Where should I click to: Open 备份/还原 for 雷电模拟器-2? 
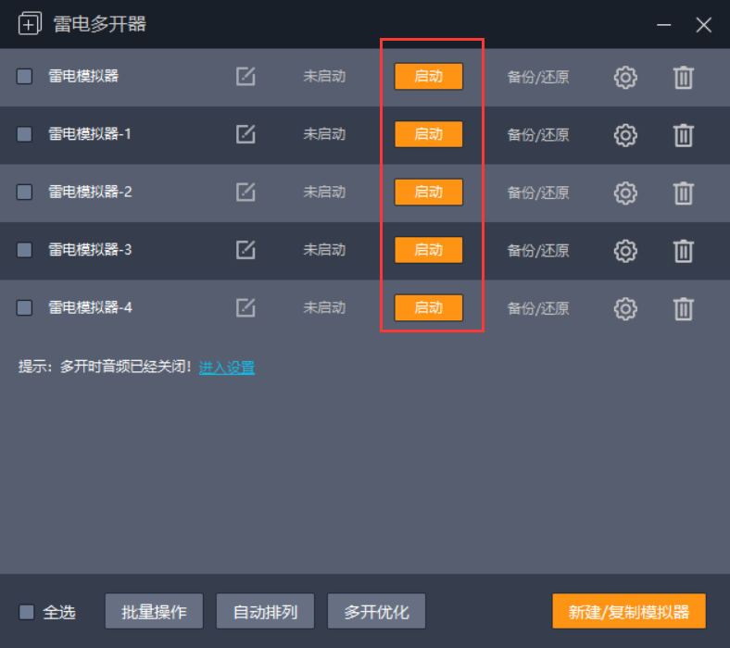click(x=538, y=193)
